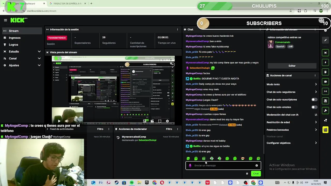This screenshot has width=331, height=186.
Task: Click the stream category thumbnail image
Action: click(x=270, y=44)
